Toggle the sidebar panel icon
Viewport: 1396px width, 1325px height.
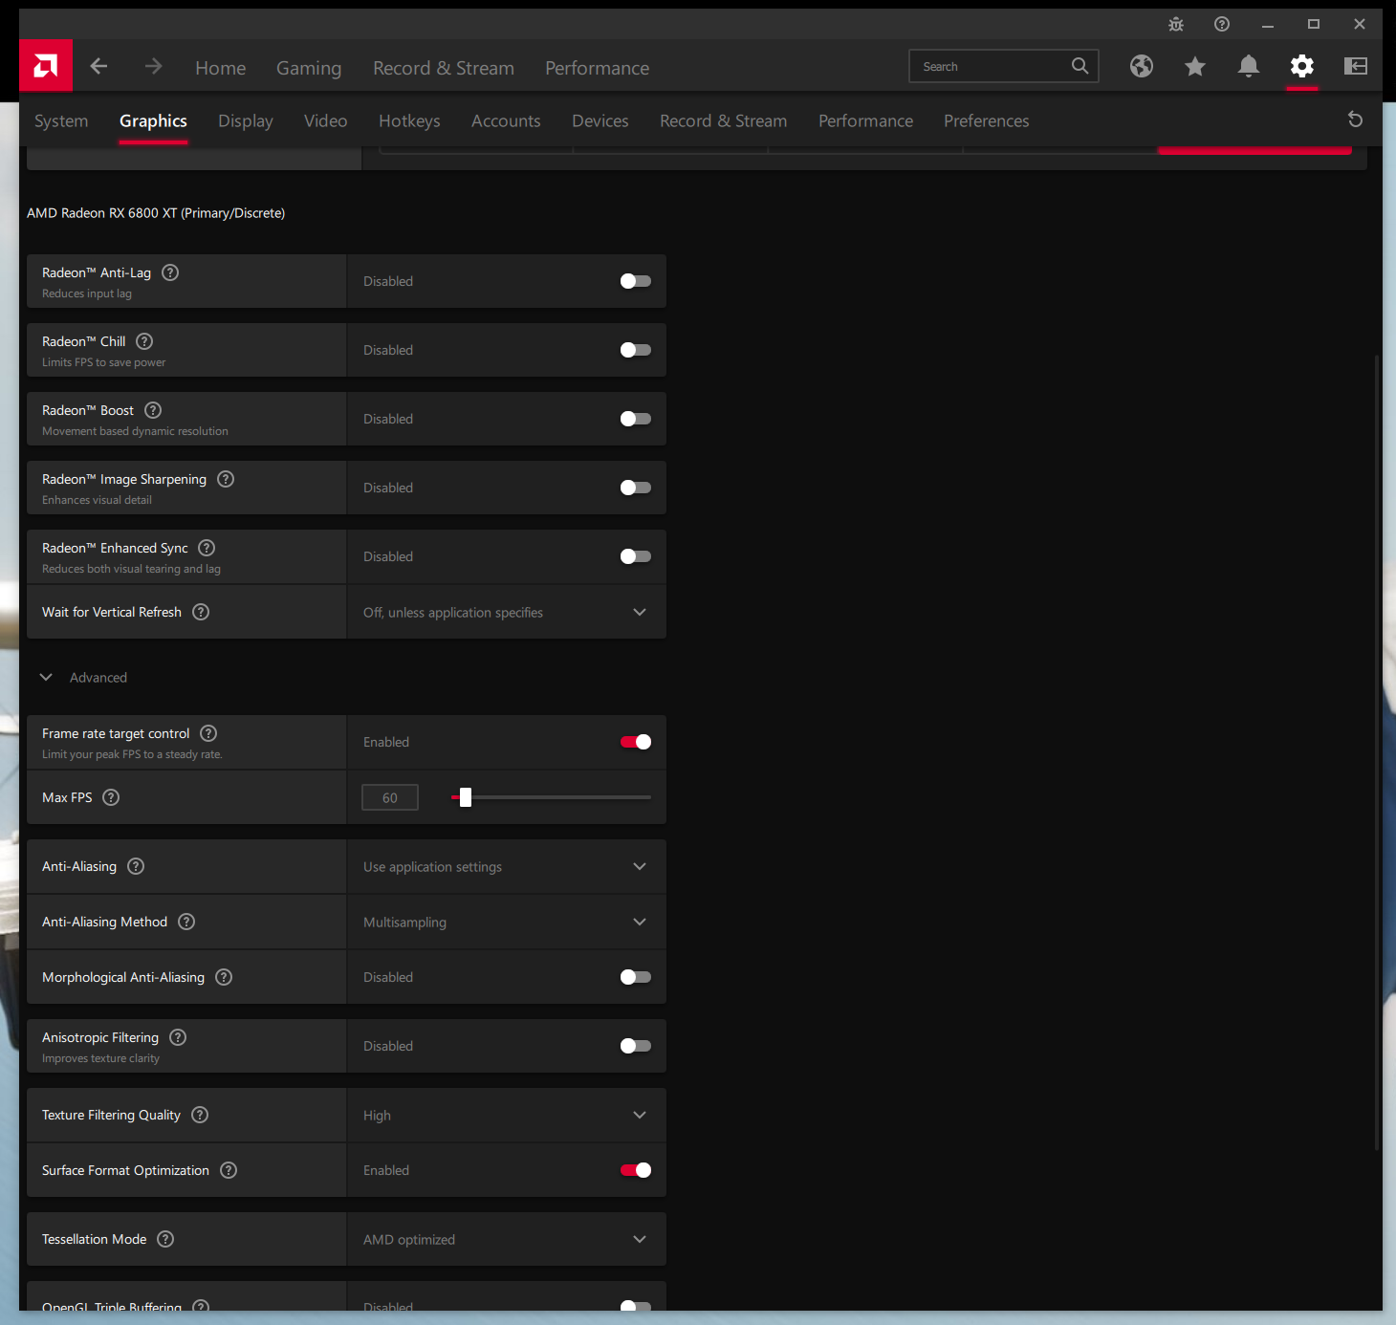pos(1355,66)
